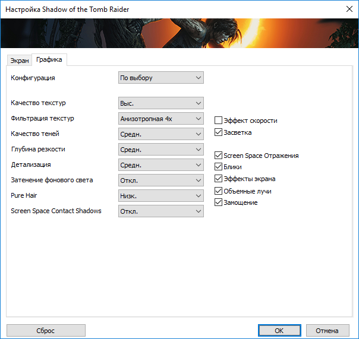Open the Фильтрация текстур dropdown list
The height and width of the screenshot is (339, 359).
161,118
